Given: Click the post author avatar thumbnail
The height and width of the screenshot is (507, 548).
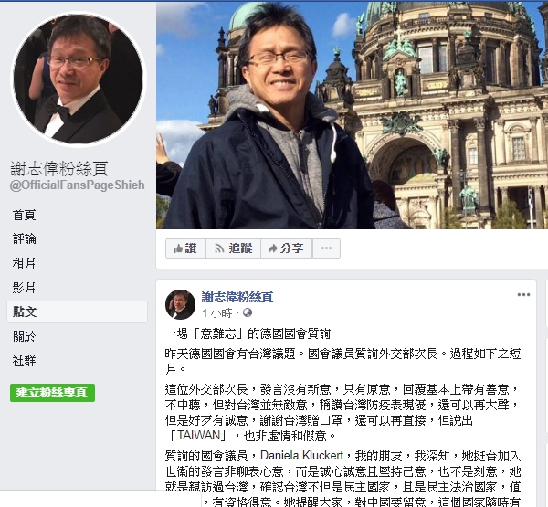Looking at the screenshot, I should (x=180, y=304).
